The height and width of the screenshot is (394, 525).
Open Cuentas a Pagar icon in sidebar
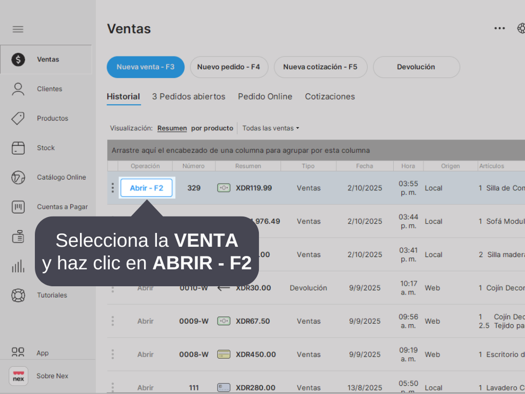[x=18, y=207]
